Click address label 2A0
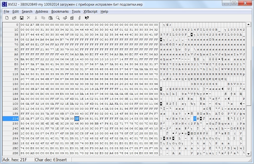The image size is (254, 164). pos(11,143)
